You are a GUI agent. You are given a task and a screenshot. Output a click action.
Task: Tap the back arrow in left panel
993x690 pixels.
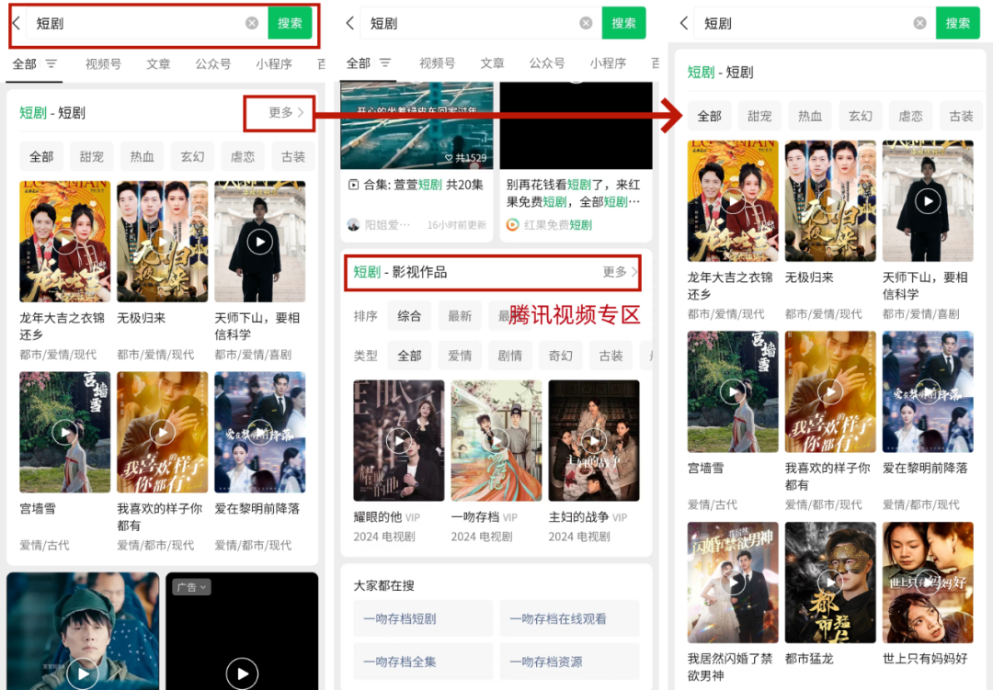tap(16, 23)
